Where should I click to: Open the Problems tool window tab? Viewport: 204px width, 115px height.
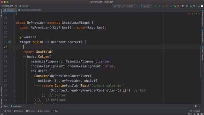coord(18,111)
